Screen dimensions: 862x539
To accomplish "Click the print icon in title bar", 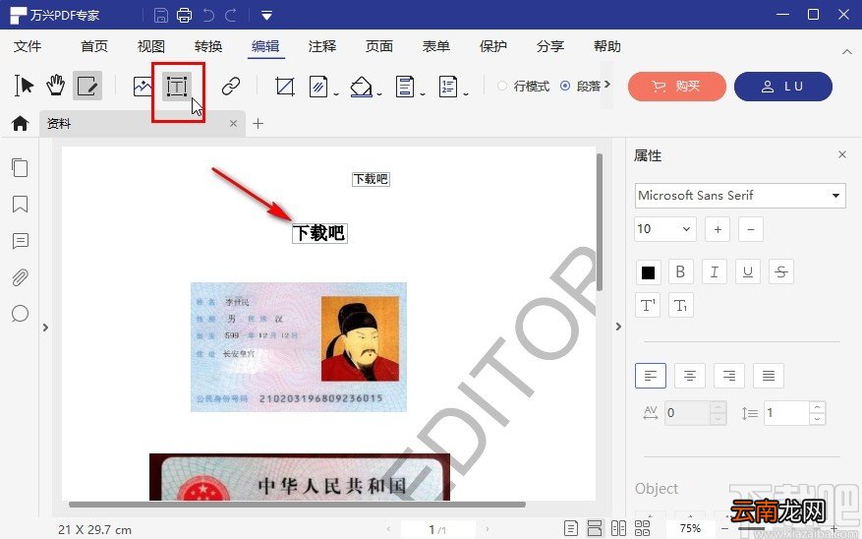I will [x=184, y=15].
